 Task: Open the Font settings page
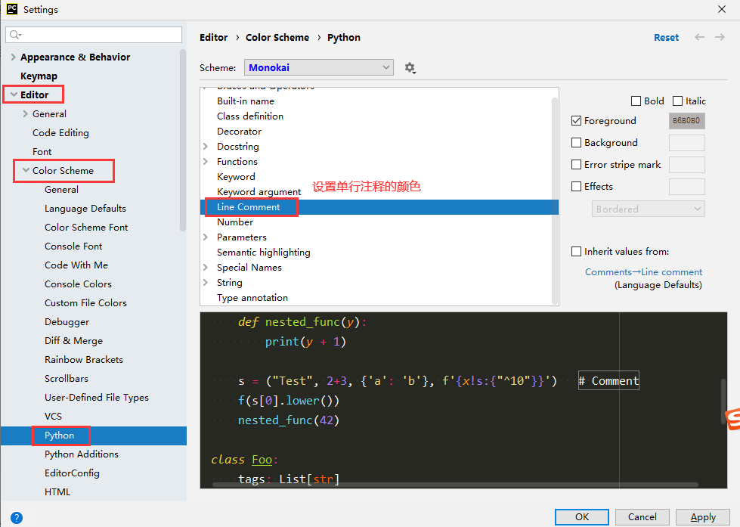point(42,151)
